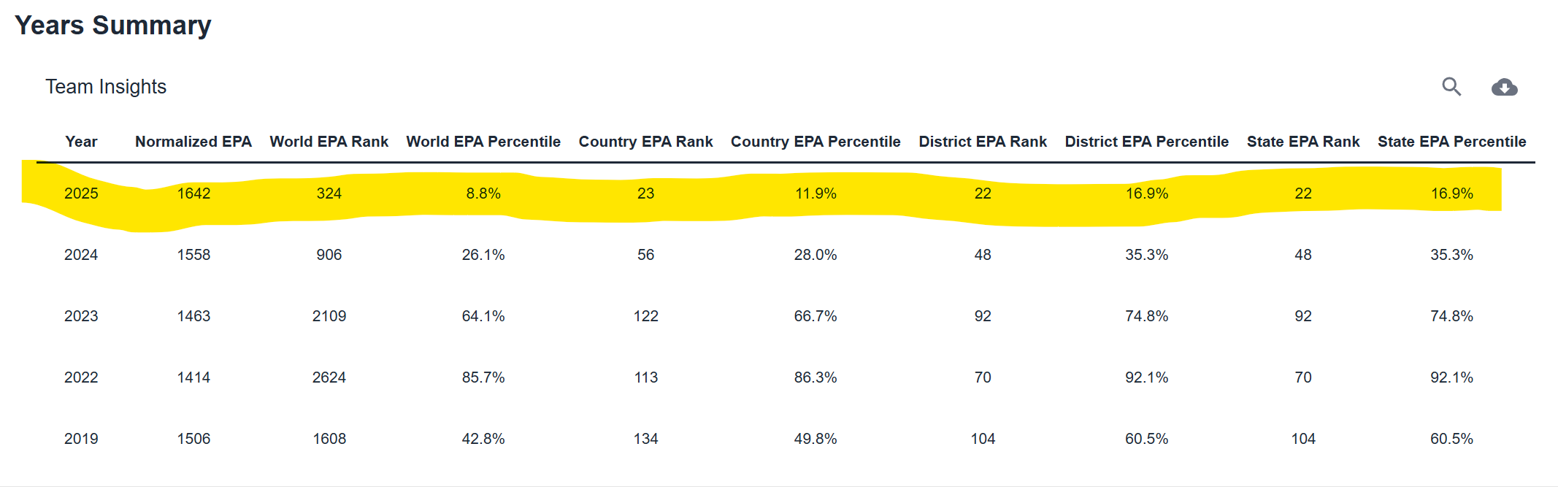Click the Team Insights table title

106,87
